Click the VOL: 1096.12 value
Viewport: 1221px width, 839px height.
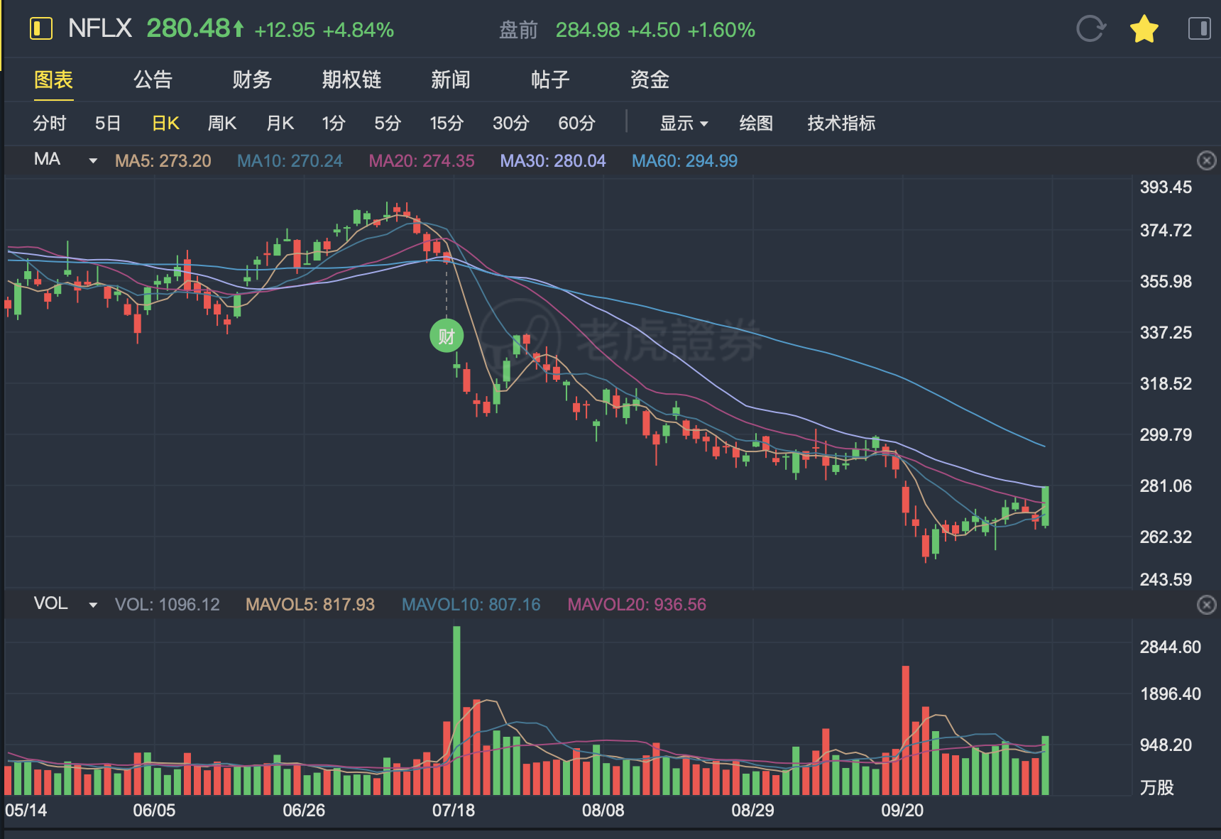(x=168, y=605)
